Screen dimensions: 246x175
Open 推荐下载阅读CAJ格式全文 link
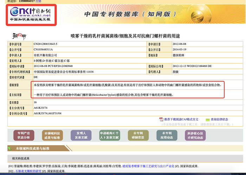tap(181, 120)
